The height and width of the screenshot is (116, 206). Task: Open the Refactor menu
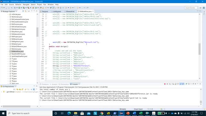(x=18, y=5)
